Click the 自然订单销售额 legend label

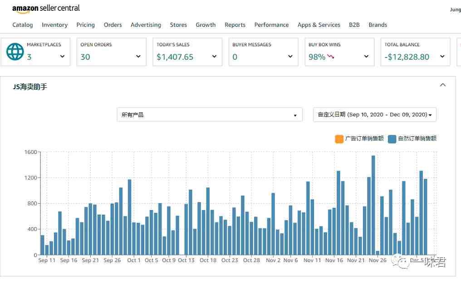[417, 139]
